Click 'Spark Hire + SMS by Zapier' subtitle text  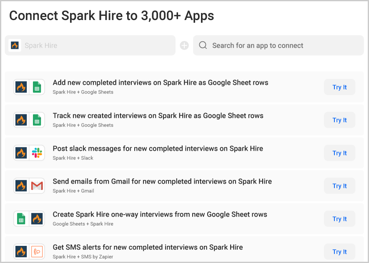pyautogui.click(x=83, y=257)
